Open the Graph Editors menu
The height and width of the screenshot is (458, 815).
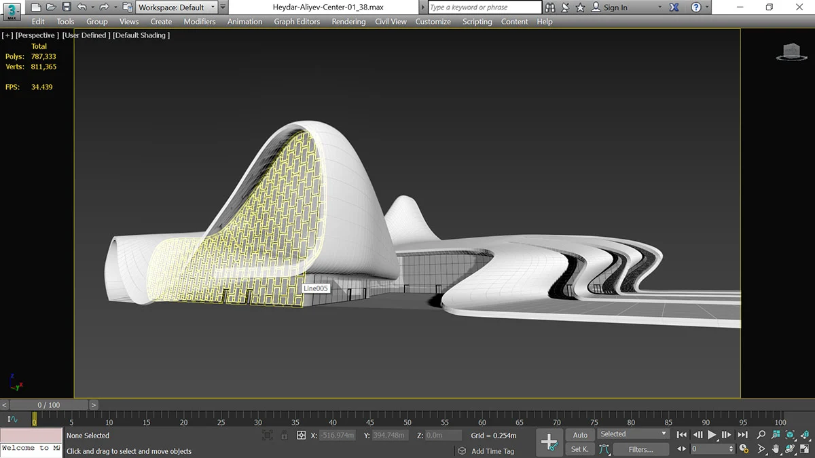point(297,22)
